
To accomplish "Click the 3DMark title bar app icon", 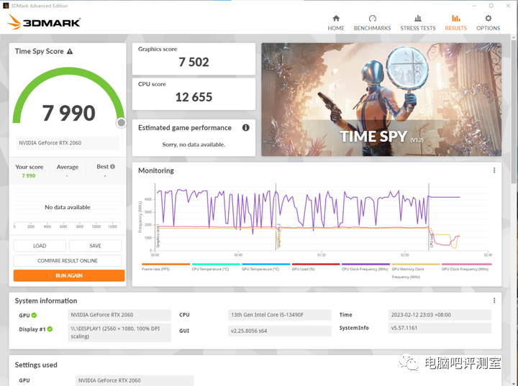I will (x=6, y=6).
